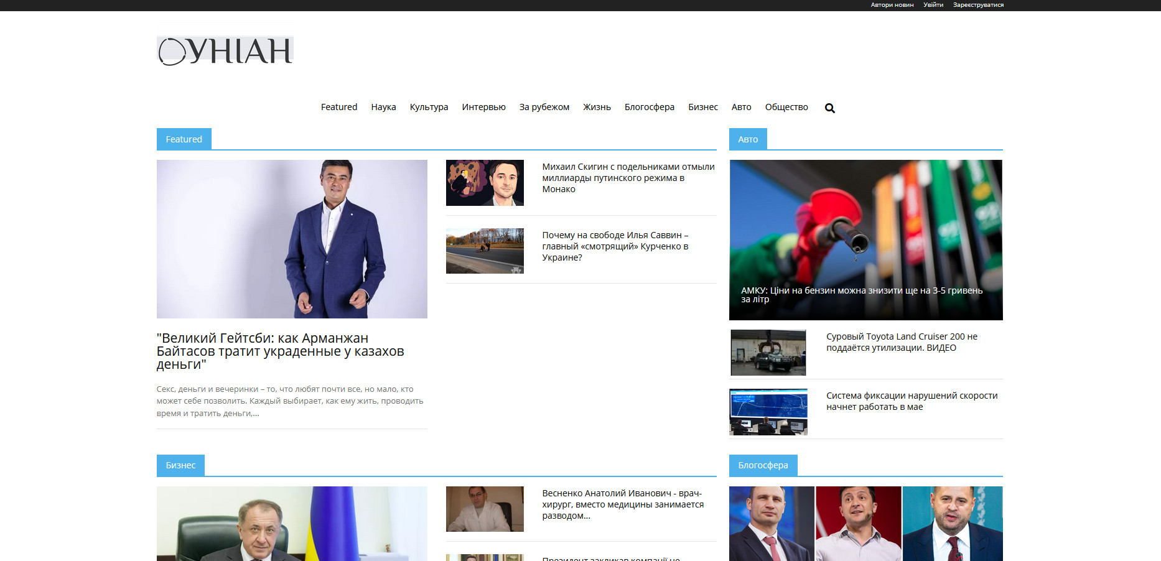Screen dimensions: 1161x561
Task: Click the Увійти login link
Action: click(933, 5)
